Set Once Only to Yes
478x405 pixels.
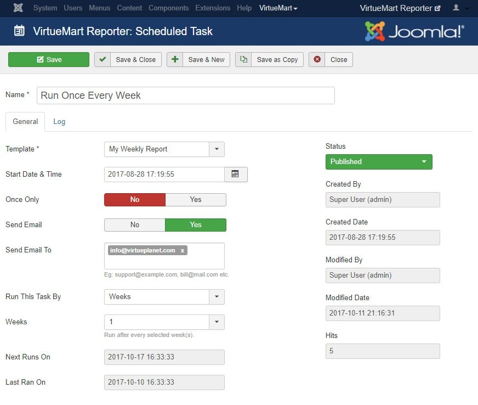click(x=196, y=200)
